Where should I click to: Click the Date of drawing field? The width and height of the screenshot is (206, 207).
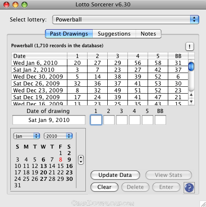[49, 120]
